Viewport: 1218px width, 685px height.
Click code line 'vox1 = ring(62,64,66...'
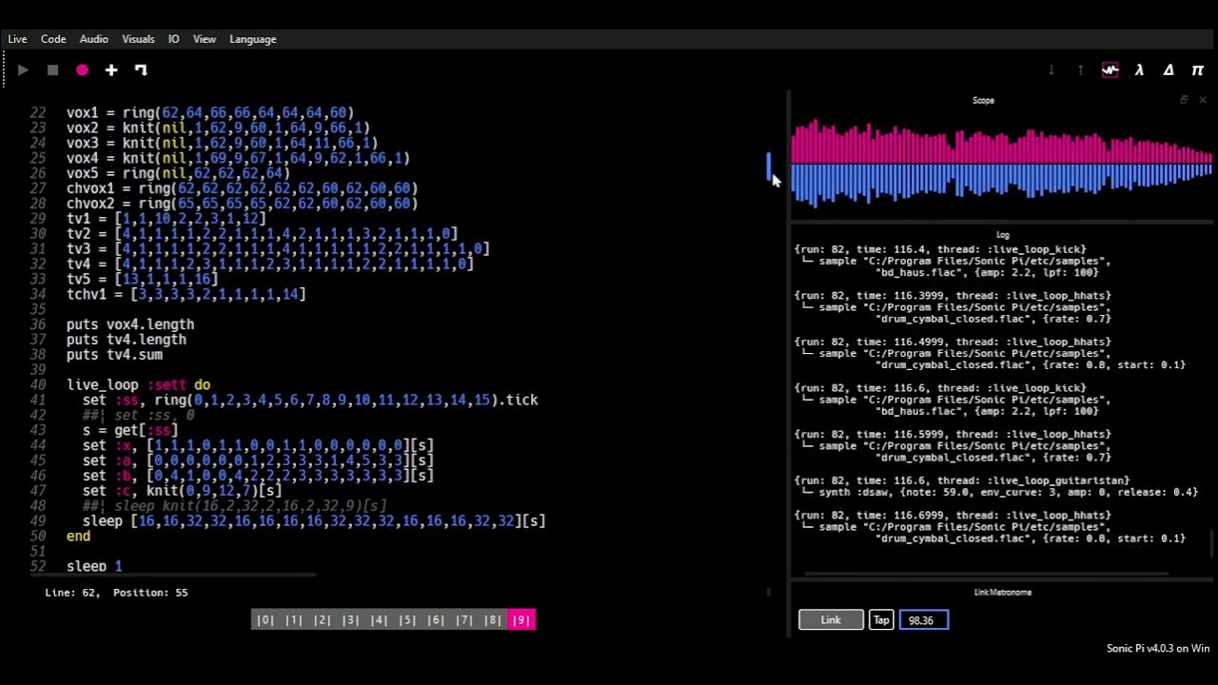click(x=210, y=113)
